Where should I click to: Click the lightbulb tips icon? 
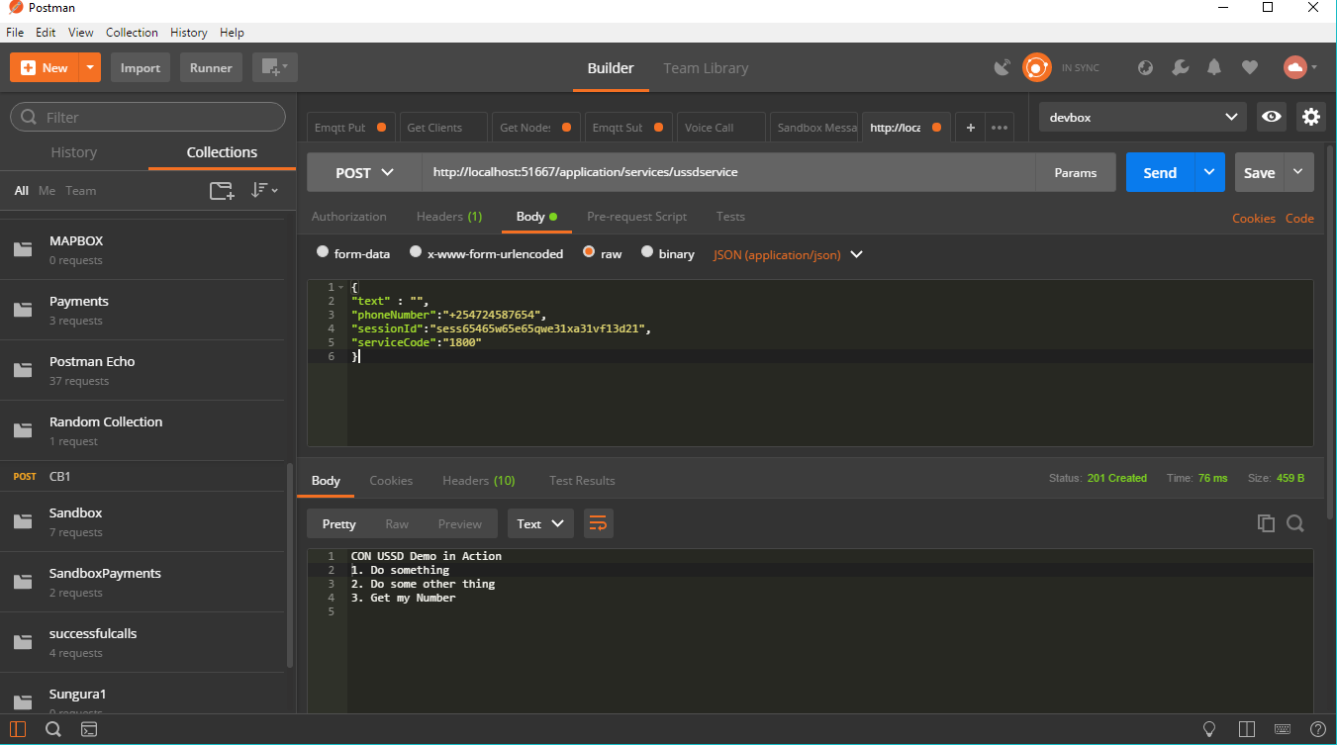1209,729
